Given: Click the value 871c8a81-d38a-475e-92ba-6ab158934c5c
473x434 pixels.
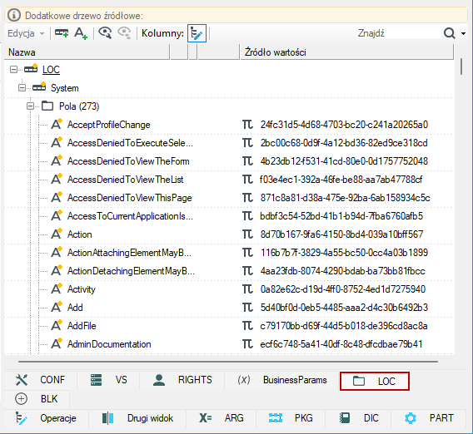Looking at the screenshot, I should (345, 198).
